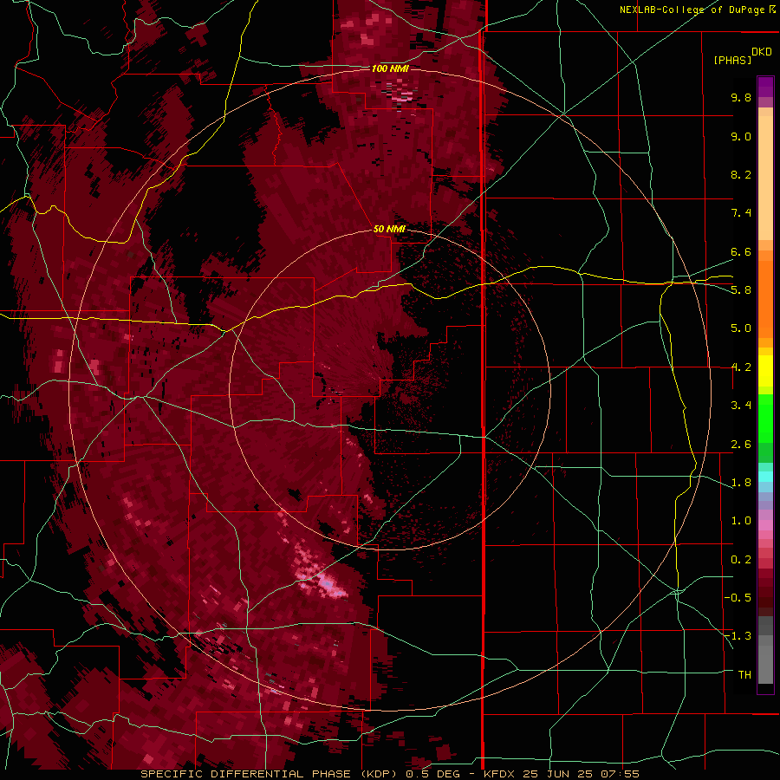Click the 6.6 legend value
780x780 pixels.
coord(741,251)
